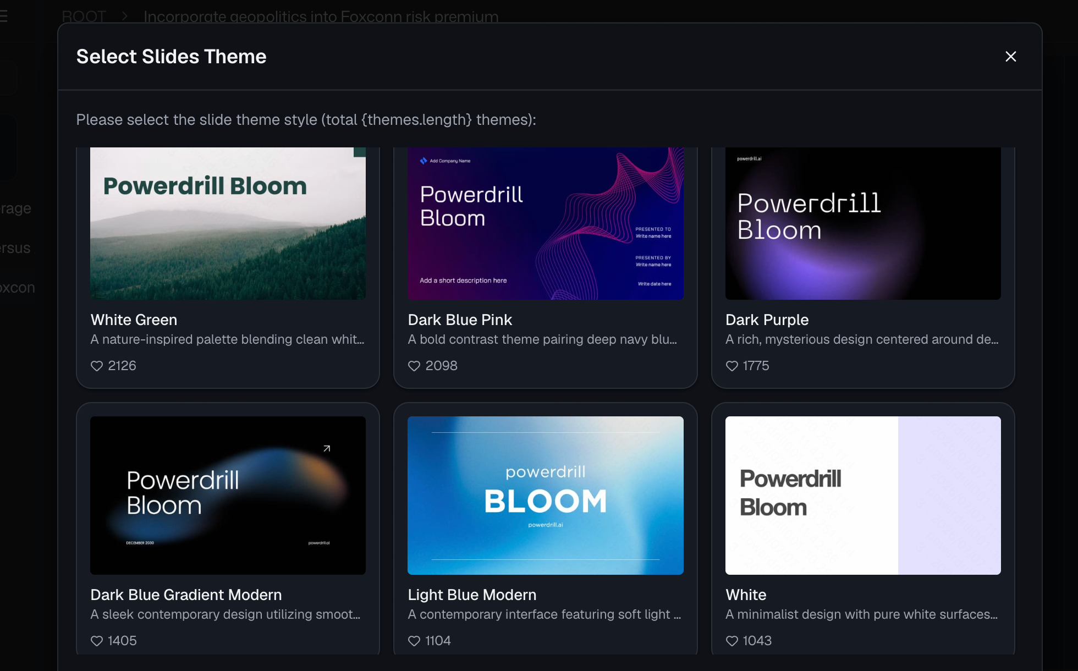1078x671 pixels.
Task: Click the 1775 likes count
Action: pyautogui.click(x=756, y=366)
